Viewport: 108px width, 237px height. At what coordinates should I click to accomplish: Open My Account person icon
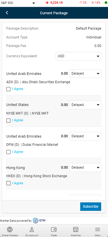(x=32, y=230)
